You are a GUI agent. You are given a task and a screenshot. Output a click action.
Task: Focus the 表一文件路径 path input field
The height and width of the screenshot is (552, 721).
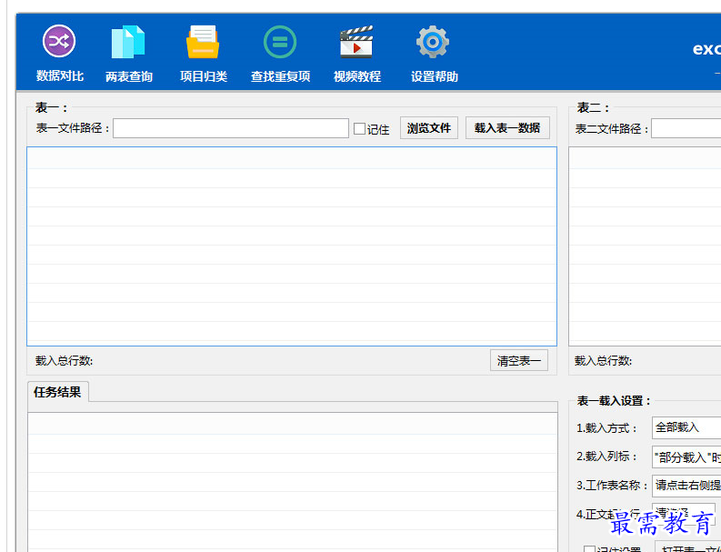click(230, 128)
